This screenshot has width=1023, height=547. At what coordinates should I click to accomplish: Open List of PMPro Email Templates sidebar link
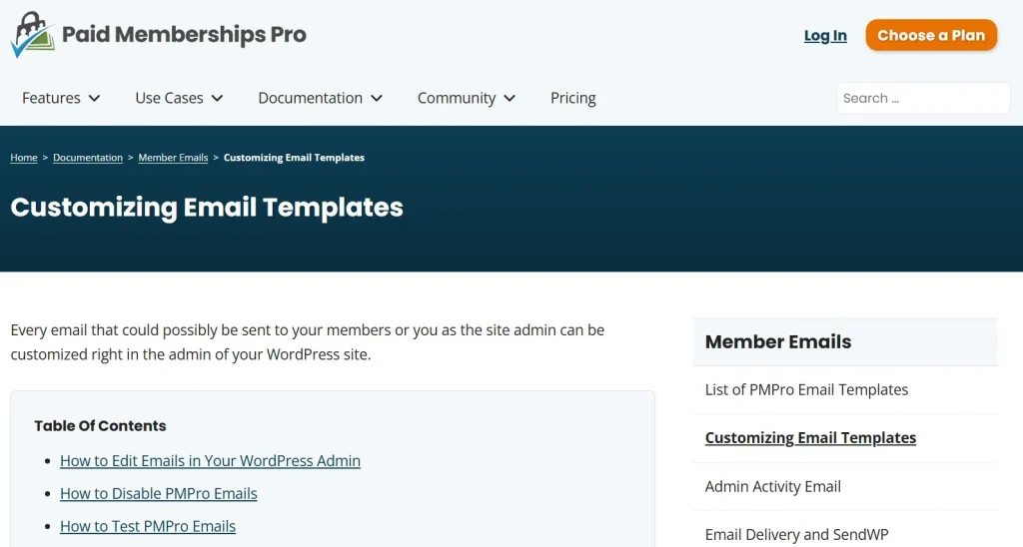[x=806, y=389]
